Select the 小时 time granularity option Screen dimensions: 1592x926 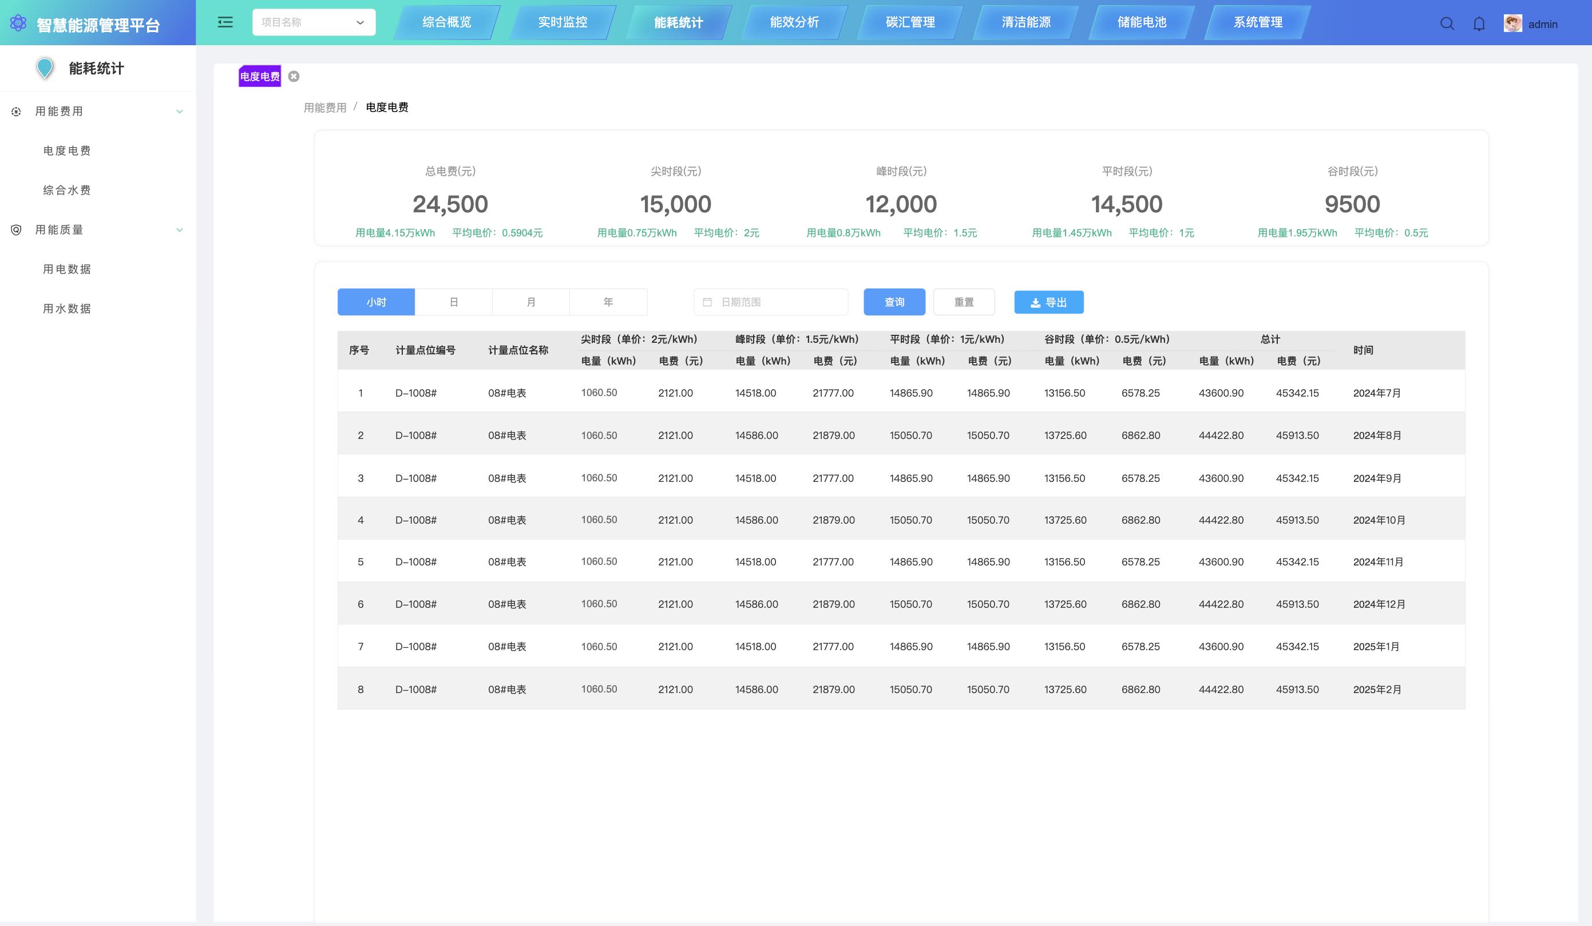click(x=376, y=302)
